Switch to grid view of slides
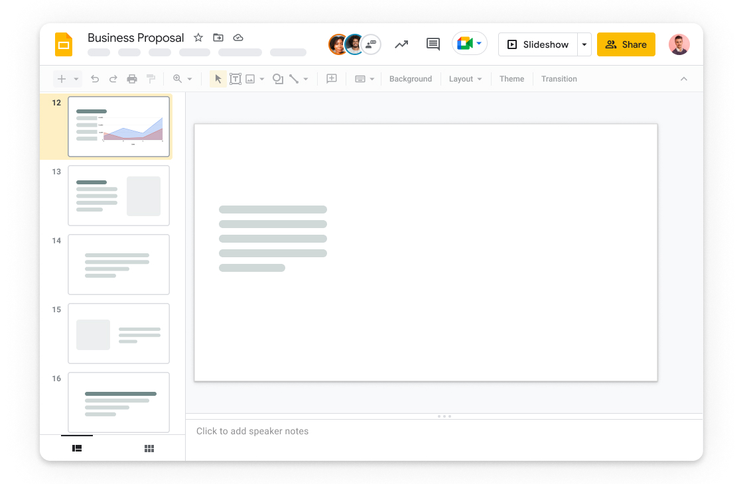This screenshot has height=484, width=743. (x=149, y=448)
